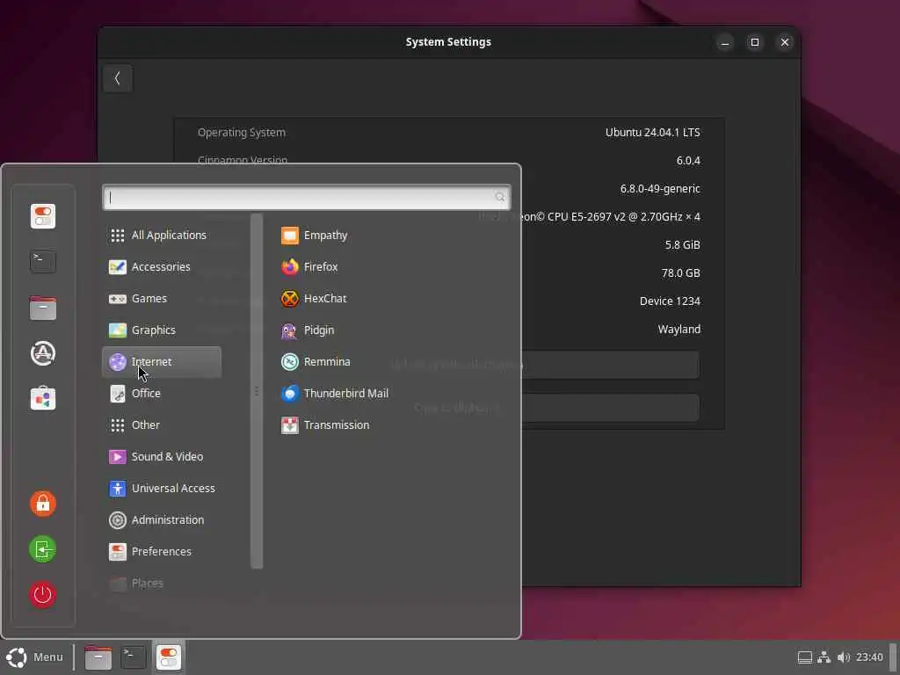This screenshot has height=675, width=900.
Task: Select Universal Access category
Action: pyautogui.click(x=162, y=488)
